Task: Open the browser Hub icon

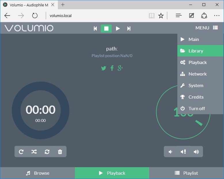Action: click(x=179, y=16)
